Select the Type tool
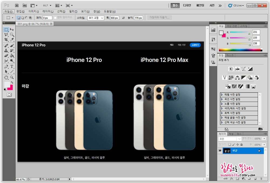270x183 pixels. 12,66
